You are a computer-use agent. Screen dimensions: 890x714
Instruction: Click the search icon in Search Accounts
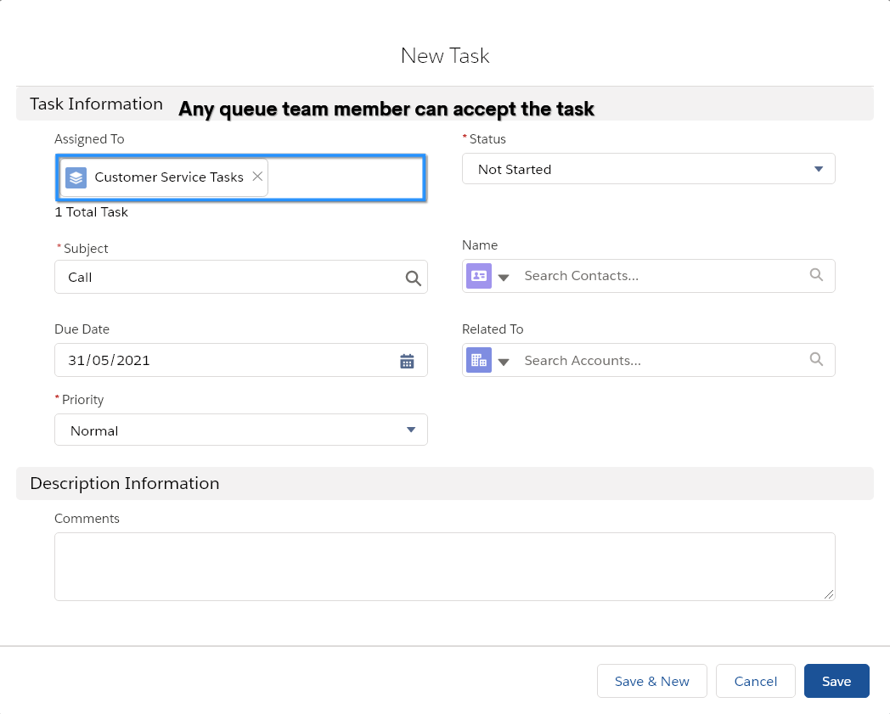pyautogui.click(x=816, y=360)
